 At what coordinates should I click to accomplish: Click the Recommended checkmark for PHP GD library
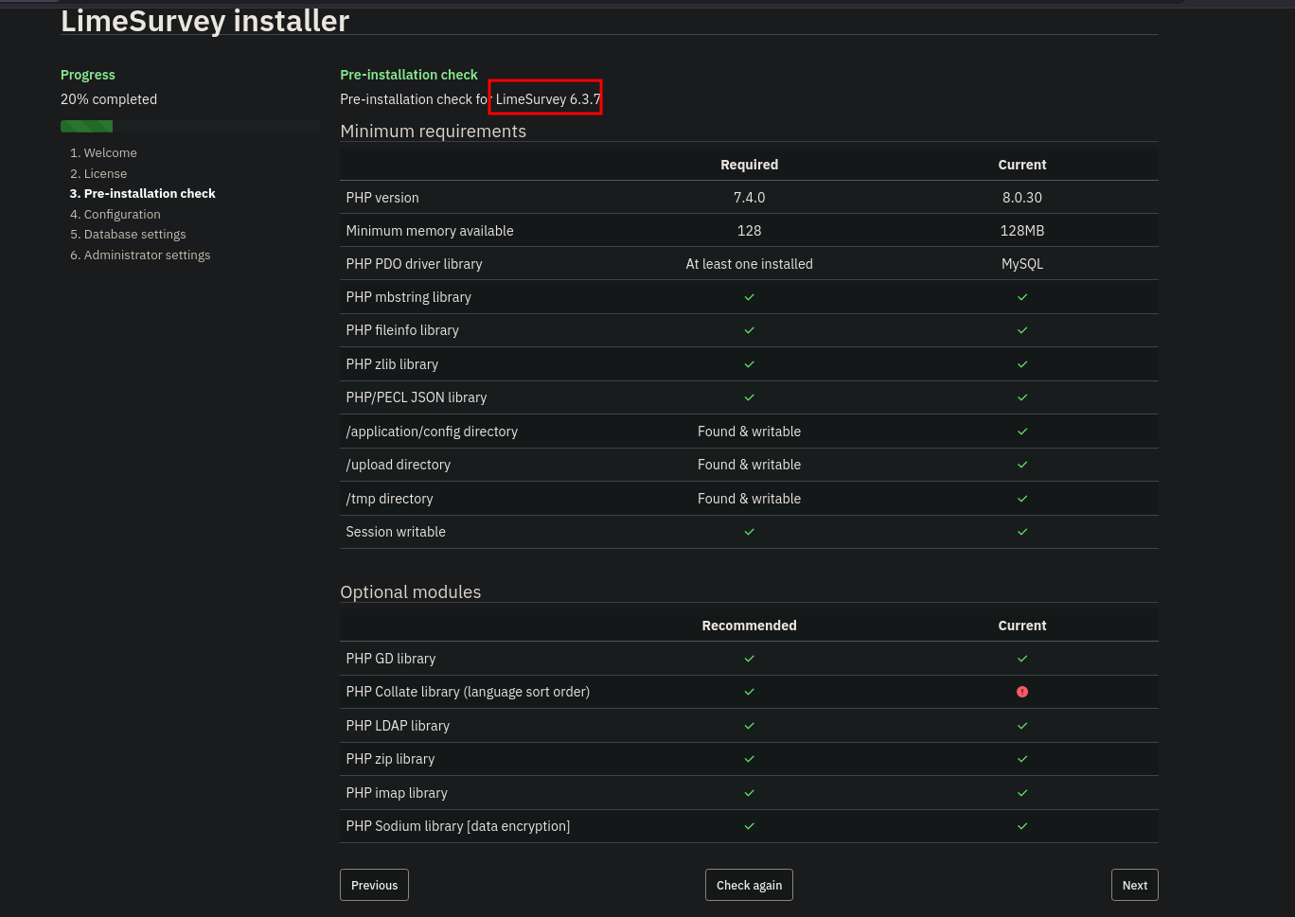tap(749, 659)
